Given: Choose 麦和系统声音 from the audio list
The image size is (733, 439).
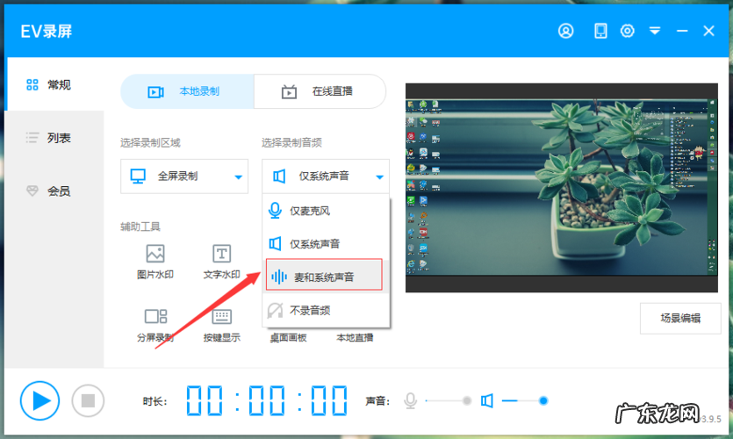Looking at the screenshot, I should tap(325, 277).
